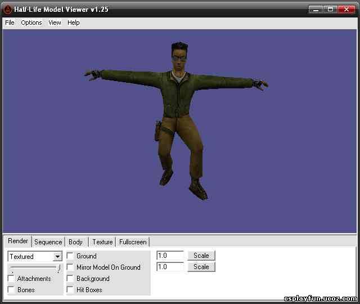
Task: Click the upper Scale button
Action: pos(201,256)
